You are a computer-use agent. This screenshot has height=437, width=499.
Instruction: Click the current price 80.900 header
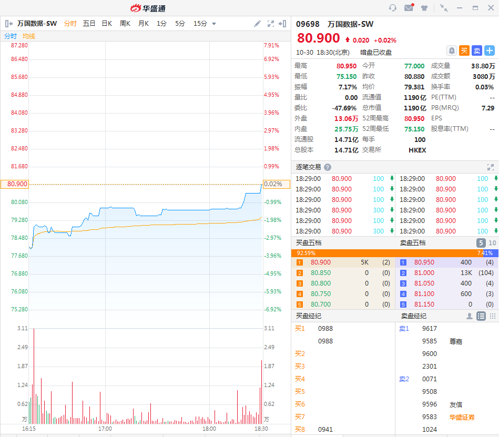coord(318,38)
